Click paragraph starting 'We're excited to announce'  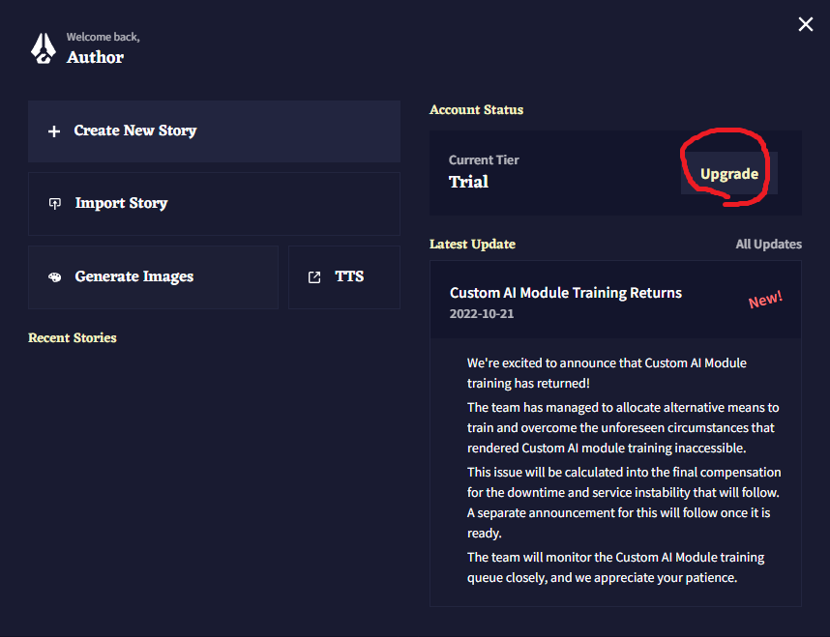coord(607,373)
